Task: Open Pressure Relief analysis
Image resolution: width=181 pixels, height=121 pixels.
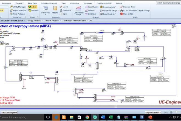Action: (x=128, y=7)
